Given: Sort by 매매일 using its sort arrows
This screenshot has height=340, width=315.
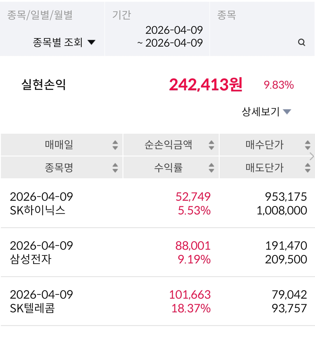Looking at the screenshot, I should pos(115,145).
